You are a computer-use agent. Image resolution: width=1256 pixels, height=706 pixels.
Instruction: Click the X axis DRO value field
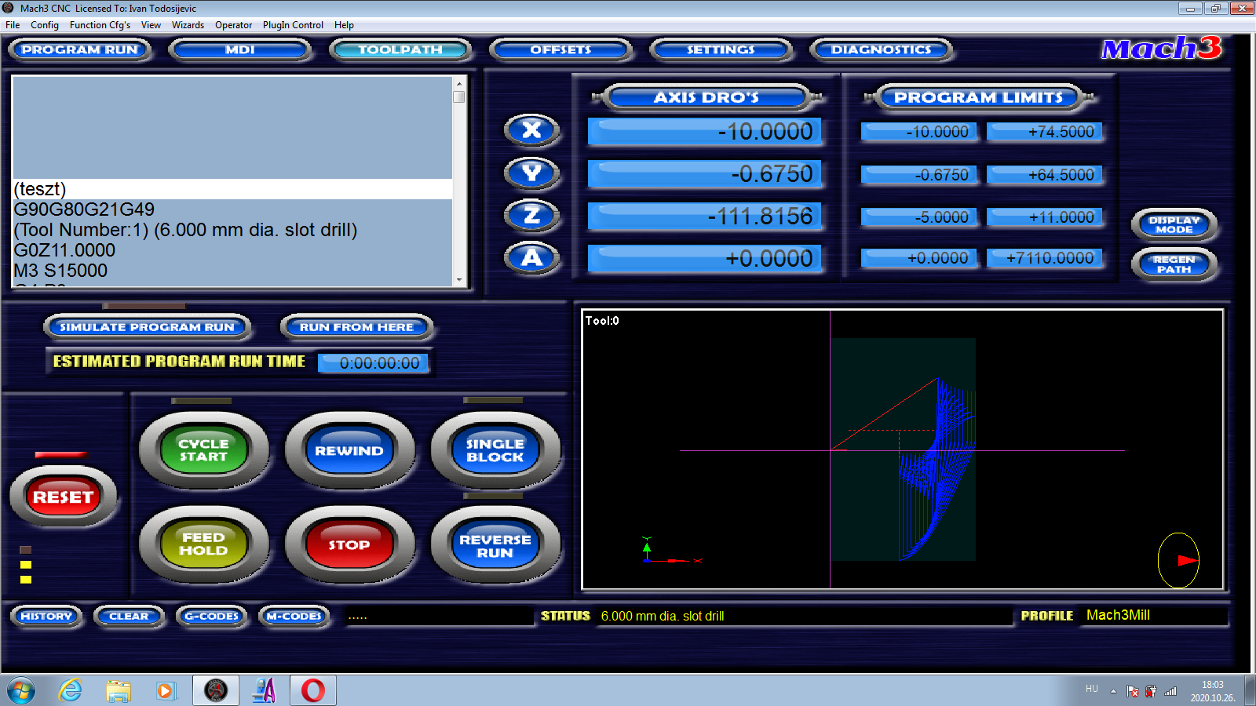(704, 131)
